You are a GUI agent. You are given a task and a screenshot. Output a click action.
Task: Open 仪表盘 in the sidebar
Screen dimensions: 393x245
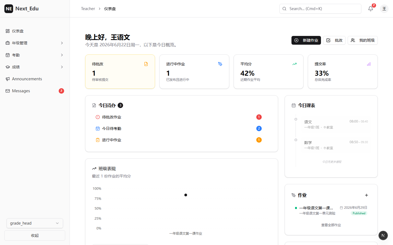[x=35, y=31]
